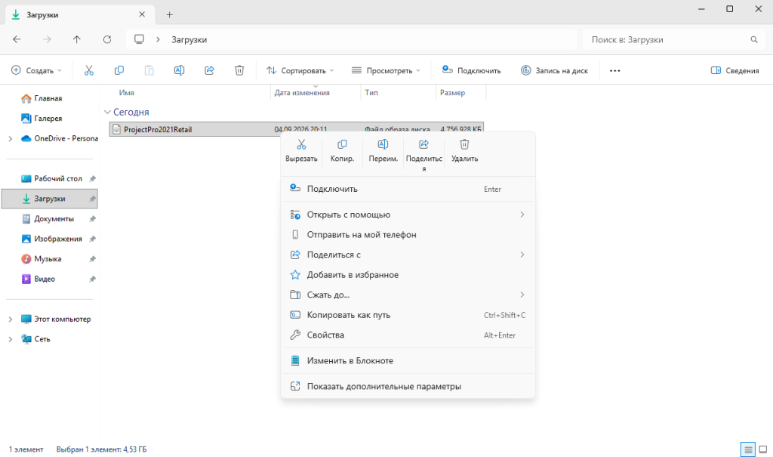This screenshot has height=457, width=773.
Task: Click Подключить button in toolbar
Action: pyautogui.click(x=471, y=70)
